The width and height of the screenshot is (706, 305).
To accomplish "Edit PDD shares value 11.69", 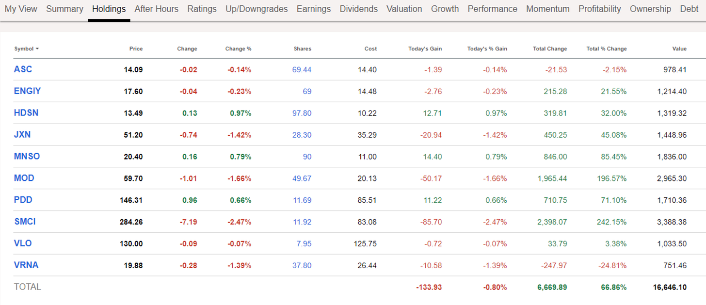I will pyautogui.click(x=302, y=200).
